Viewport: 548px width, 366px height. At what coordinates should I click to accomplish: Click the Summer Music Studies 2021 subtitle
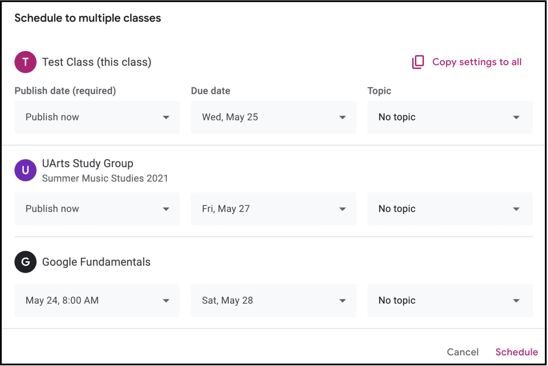105,178
